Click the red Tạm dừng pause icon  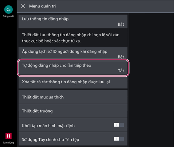8,136
